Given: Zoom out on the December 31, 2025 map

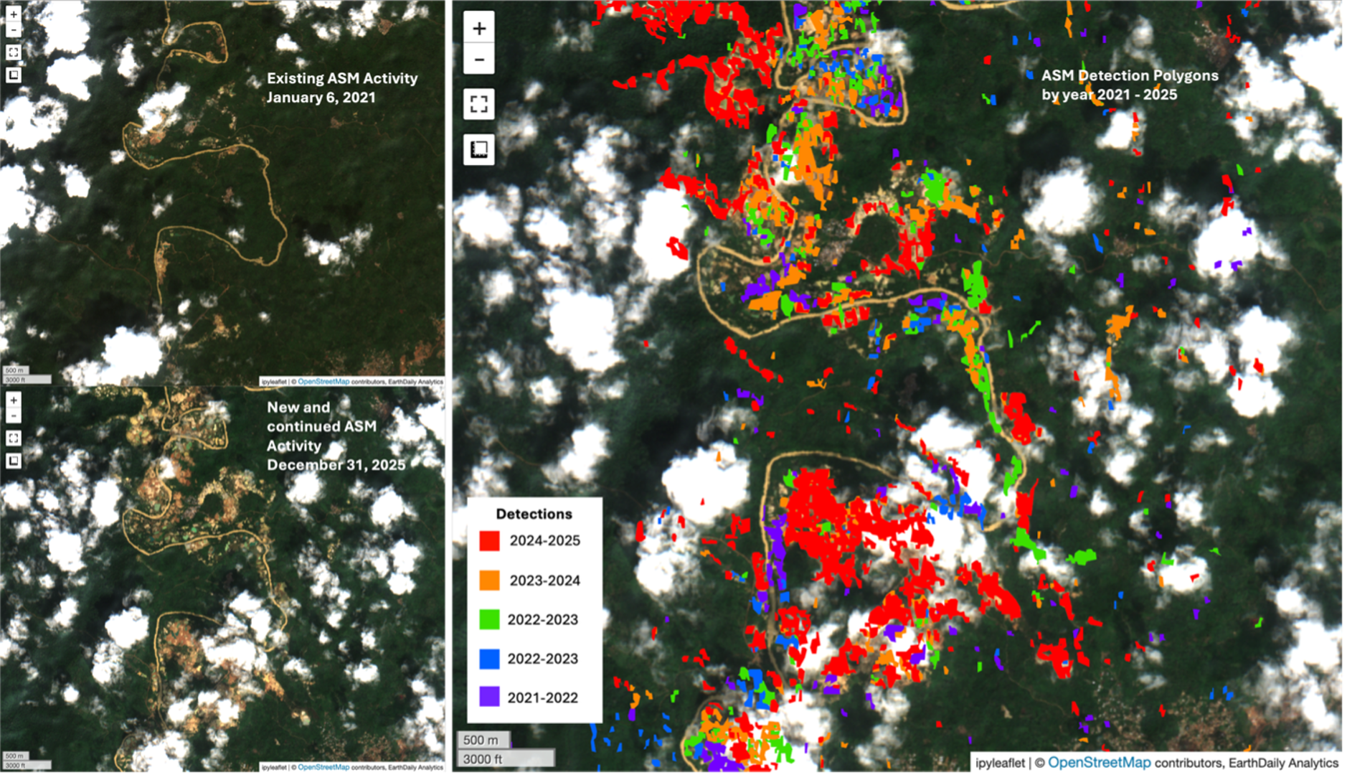Looking at the screenshot, I should click(14, 416).
